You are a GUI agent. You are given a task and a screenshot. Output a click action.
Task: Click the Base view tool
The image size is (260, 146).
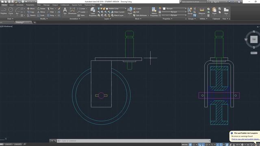point(226,11)
